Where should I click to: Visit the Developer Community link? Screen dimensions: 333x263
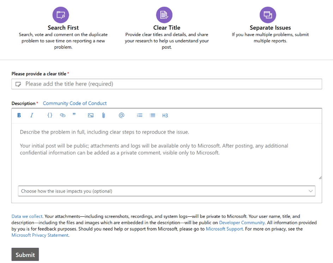click(x=242, y=223)
